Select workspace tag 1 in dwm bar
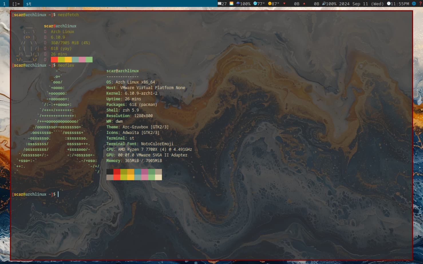This screenshot has width=423, height=264. coord(4,4)
